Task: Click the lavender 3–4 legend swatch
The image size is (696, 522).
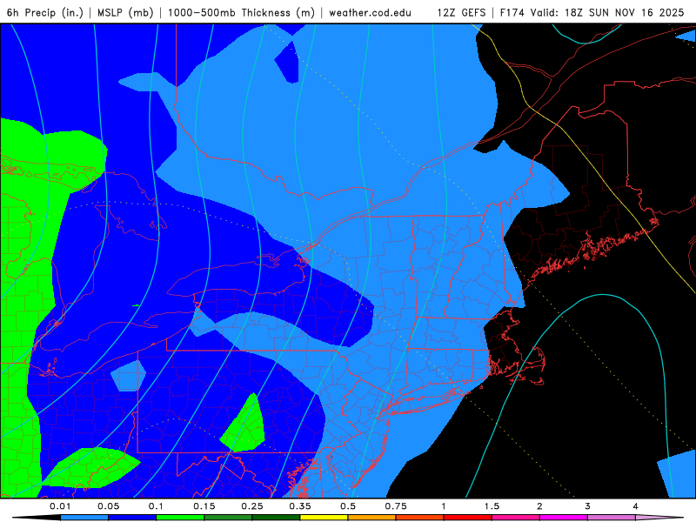Action: (612, 518)
